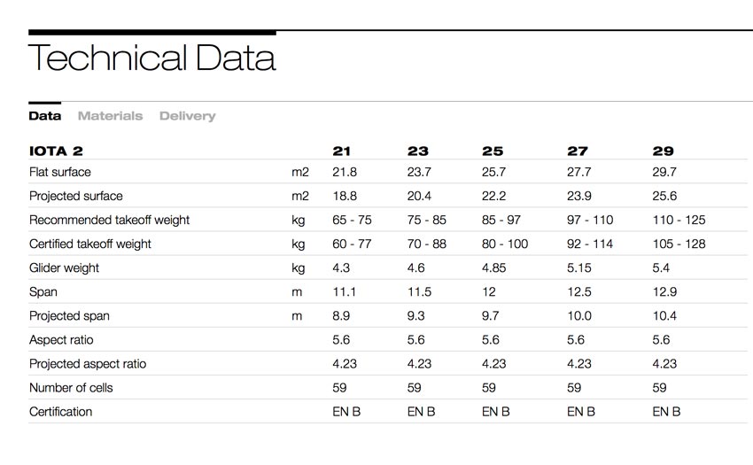753x465 pixels.
Task: Click the Technical Data heading
Action: pyautogui.click(x=151, y=58)
